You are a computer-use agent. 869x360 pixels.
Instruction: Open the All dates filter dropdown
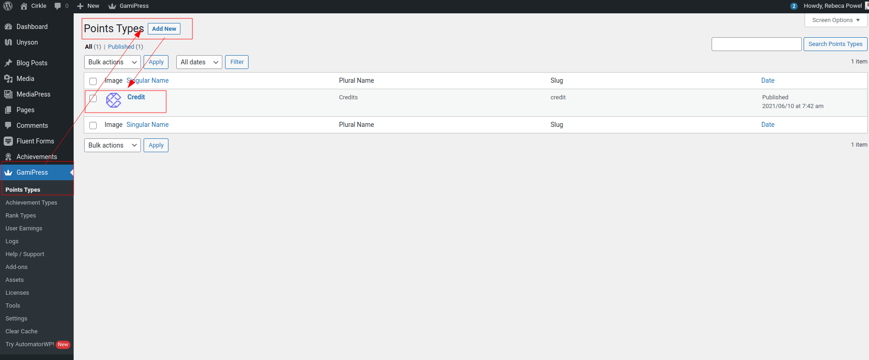(x=199, y=62)
